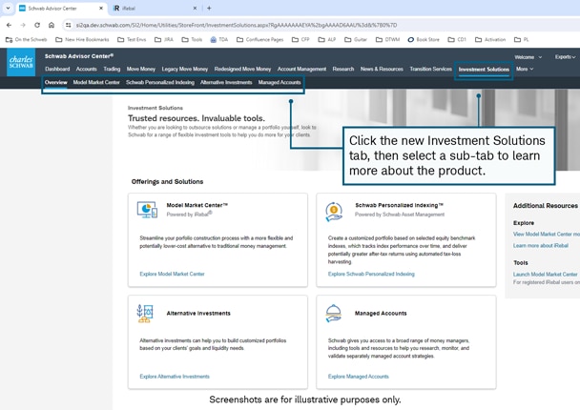Click the Schwab Personalized Indexing card icon
Viewport: 580px width, 410px height.
(x=334, y=212)
